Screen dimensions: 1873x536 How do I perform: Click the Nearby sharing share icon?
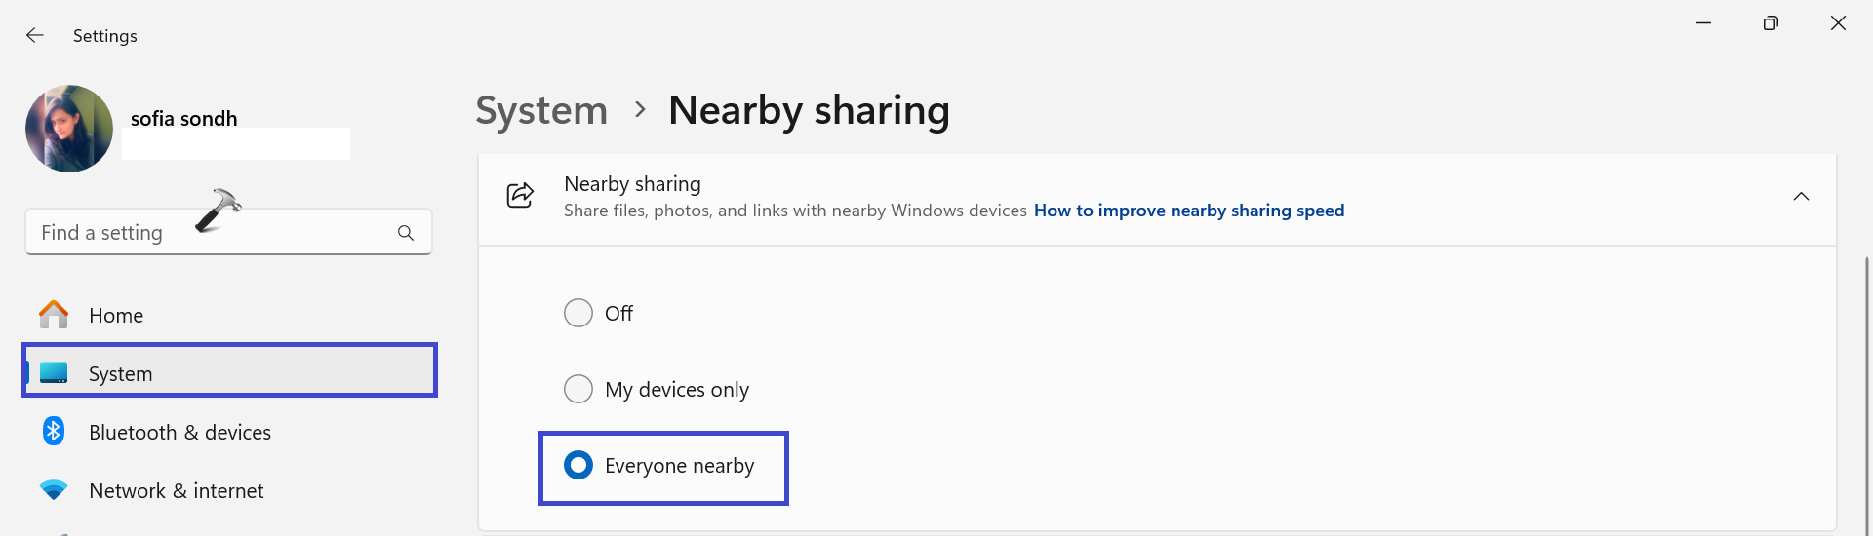(x=520, y=195)
